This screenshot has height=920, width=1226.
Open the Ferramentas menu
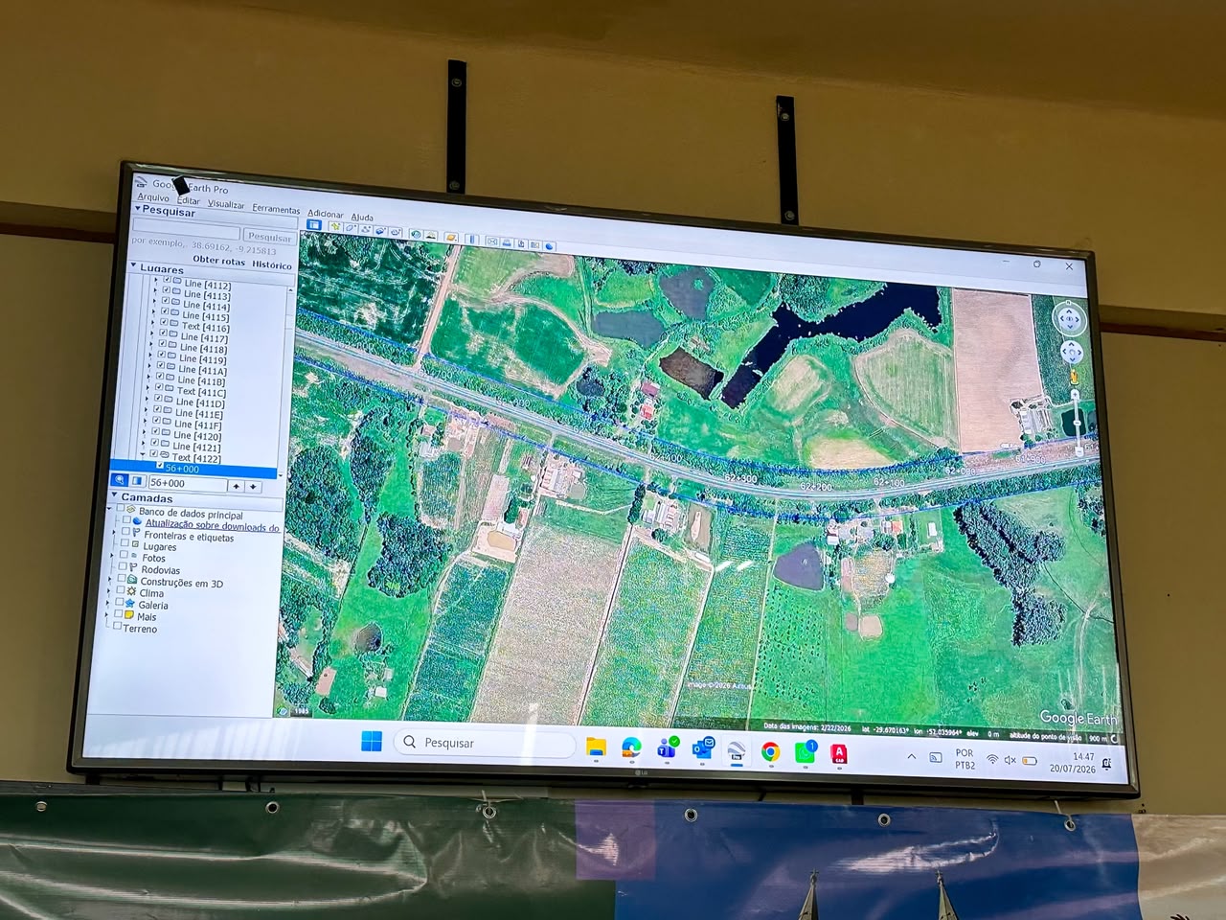click(x=276, y=209)
